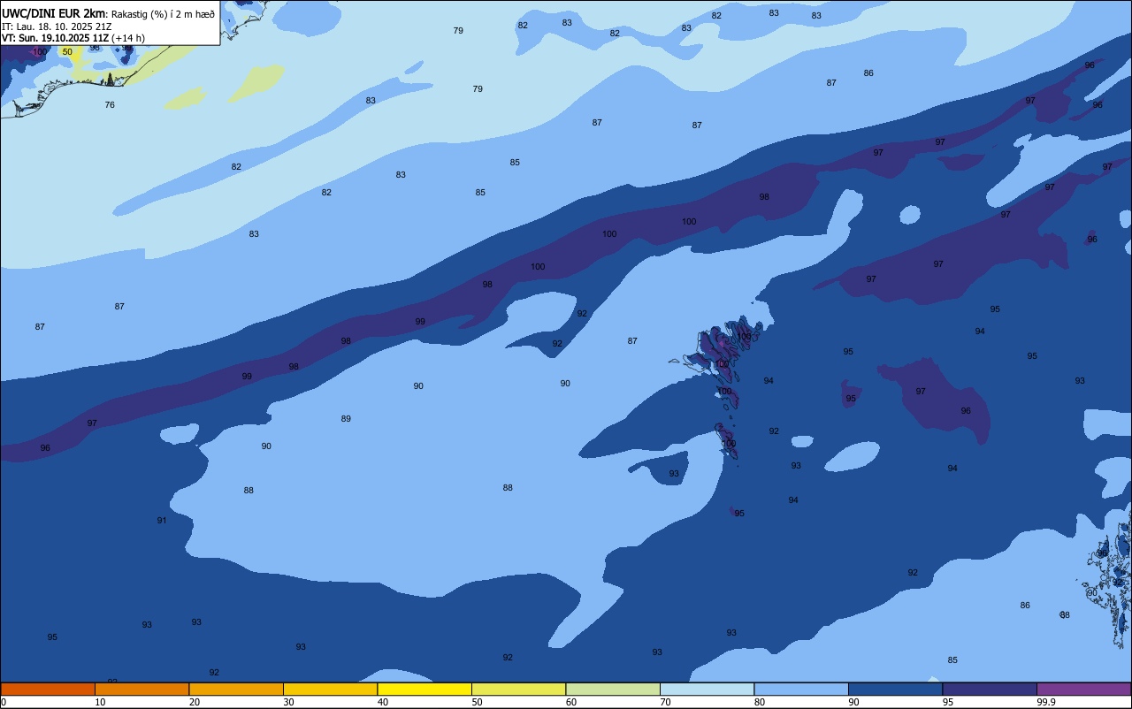Click the '80' legend label
Image resolution: width=1132 pixels, height=709 pixels.
point(760,702)
